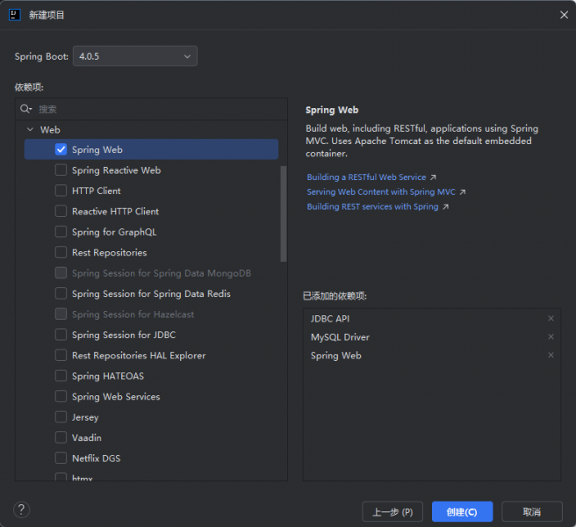Enable the HTTP Client checkbox

(x=61, y=191)
